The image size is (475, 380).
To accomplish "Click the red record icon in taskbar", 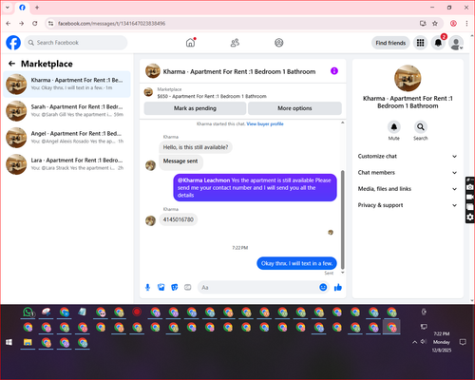I will pyautogui.click(x=137, y=312).
